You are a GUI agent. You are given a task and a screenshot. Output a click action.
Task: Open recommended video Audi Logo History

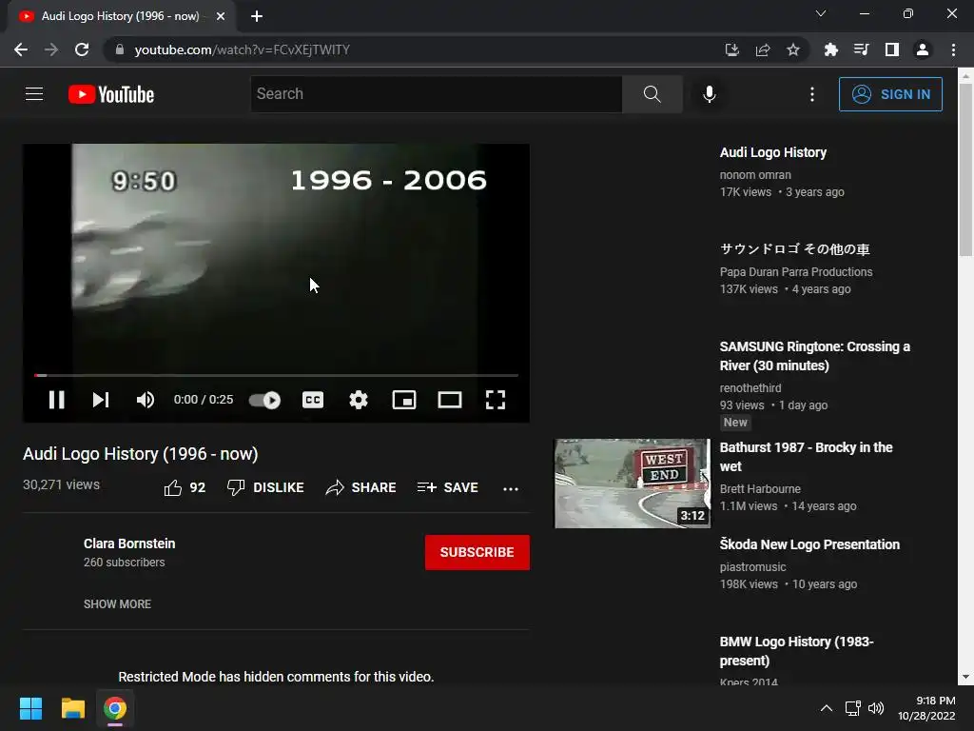(x=772, y=152)
